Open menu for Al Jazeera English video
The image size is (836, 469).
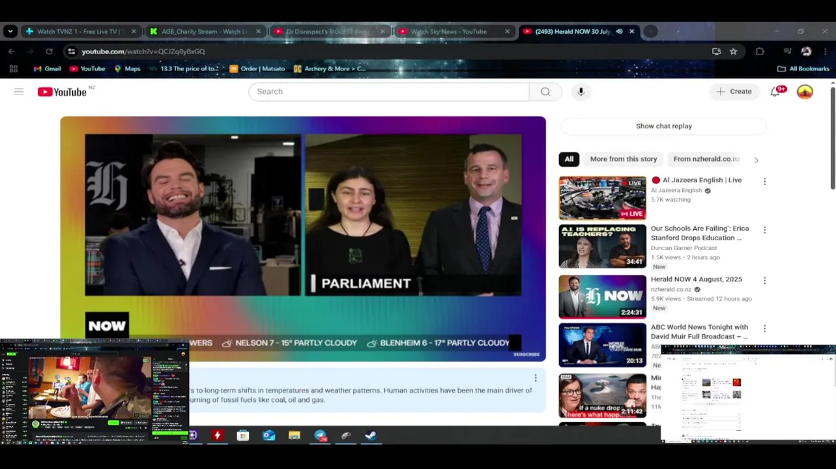(764, 182)
